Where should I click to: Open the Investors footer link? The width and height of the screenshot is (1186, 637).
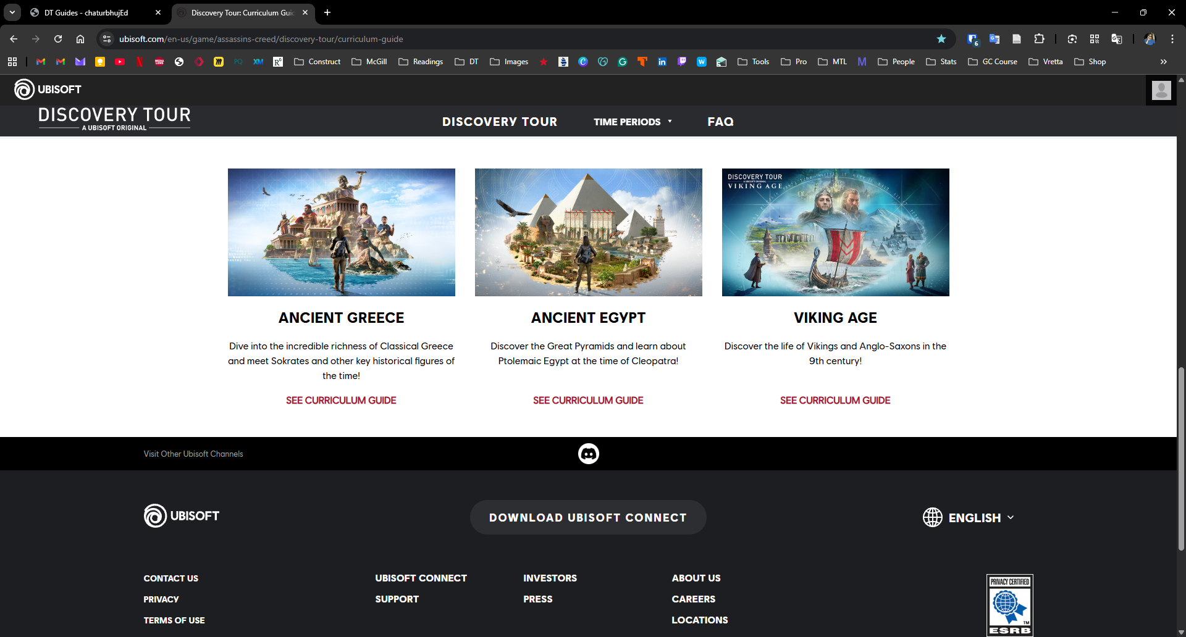550,578
